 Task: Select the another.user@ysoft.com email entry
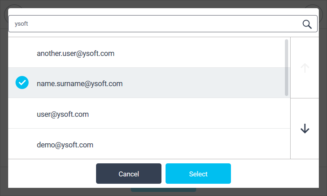(76, 53)
